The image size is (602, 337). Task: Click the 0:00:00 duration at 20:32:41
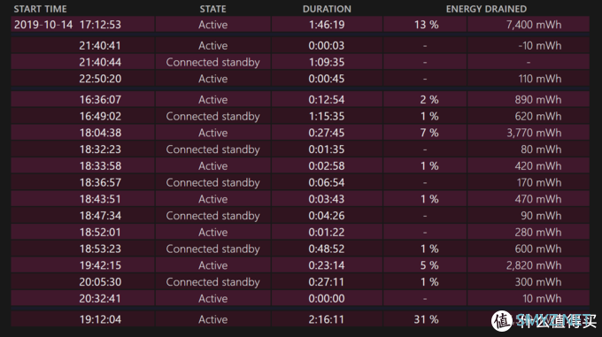click(x=327, y=298)
